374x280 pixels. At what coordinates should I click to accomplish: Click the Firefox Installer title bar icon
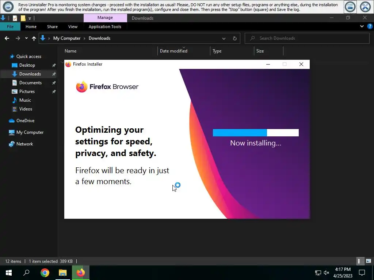point(68,64)
